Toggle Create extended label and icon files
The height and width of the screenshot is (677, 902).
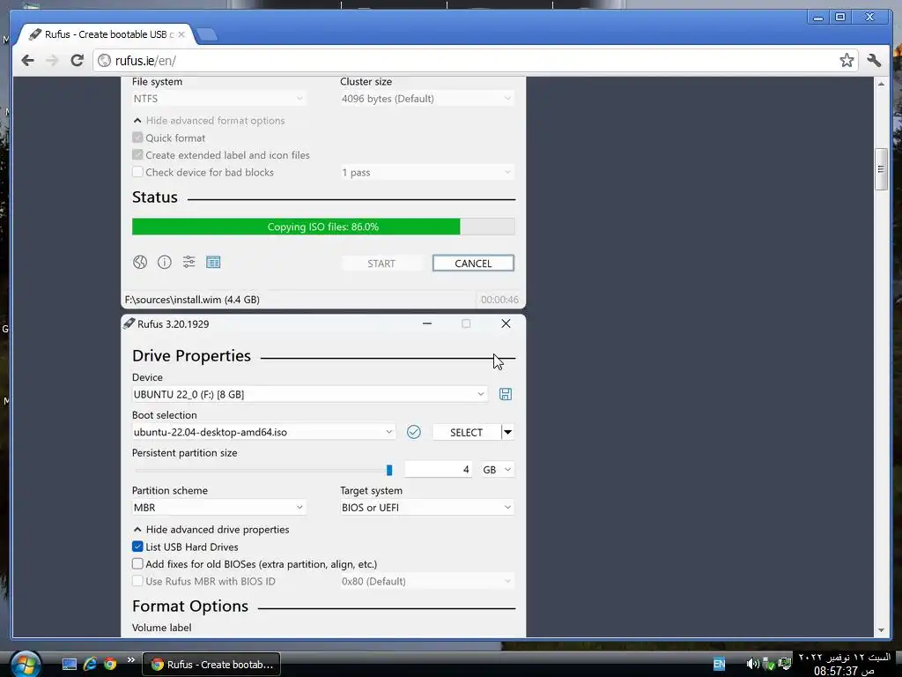(137, 155)
